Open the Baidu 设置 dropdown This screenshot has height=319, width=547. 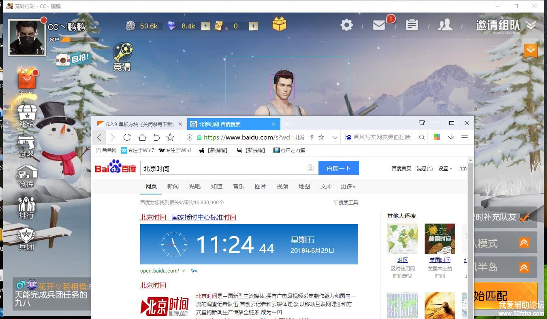(x=445, y=169)
